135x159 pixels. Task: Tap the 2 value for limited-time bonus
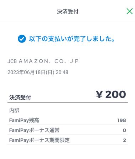pyautogui.click(x=124, y=140)
